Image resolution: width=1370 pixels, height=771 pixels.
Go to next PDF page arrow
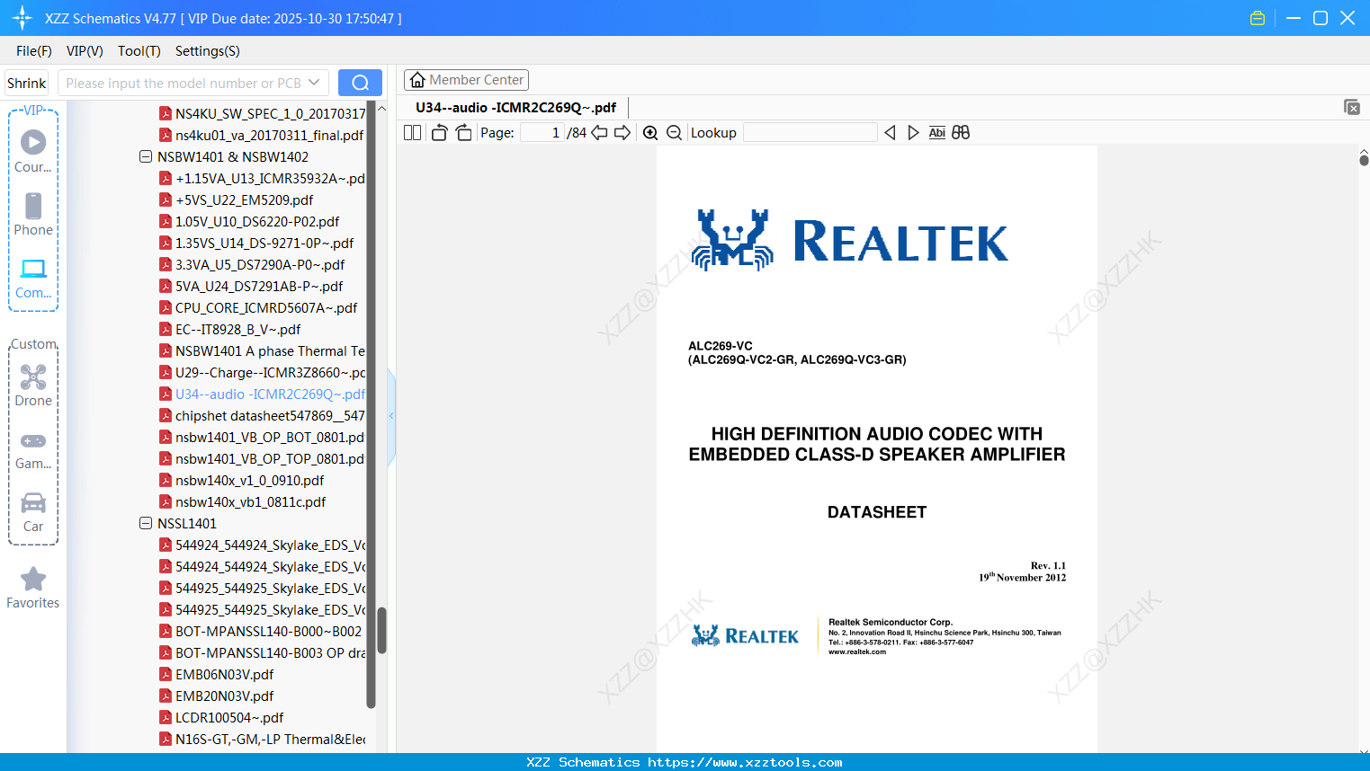(x=622, y=133)
